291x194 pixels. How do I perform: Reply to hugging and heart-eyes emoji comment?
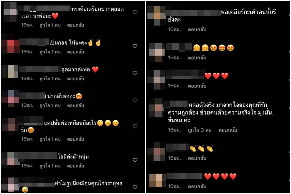[197, 58]
